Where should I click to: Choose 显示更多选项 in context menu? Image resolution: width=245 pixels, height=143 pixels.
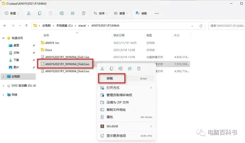coord(127,136)
